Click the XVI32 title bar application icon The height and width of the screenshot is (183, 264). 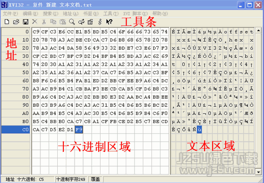(x=4, y=5)
